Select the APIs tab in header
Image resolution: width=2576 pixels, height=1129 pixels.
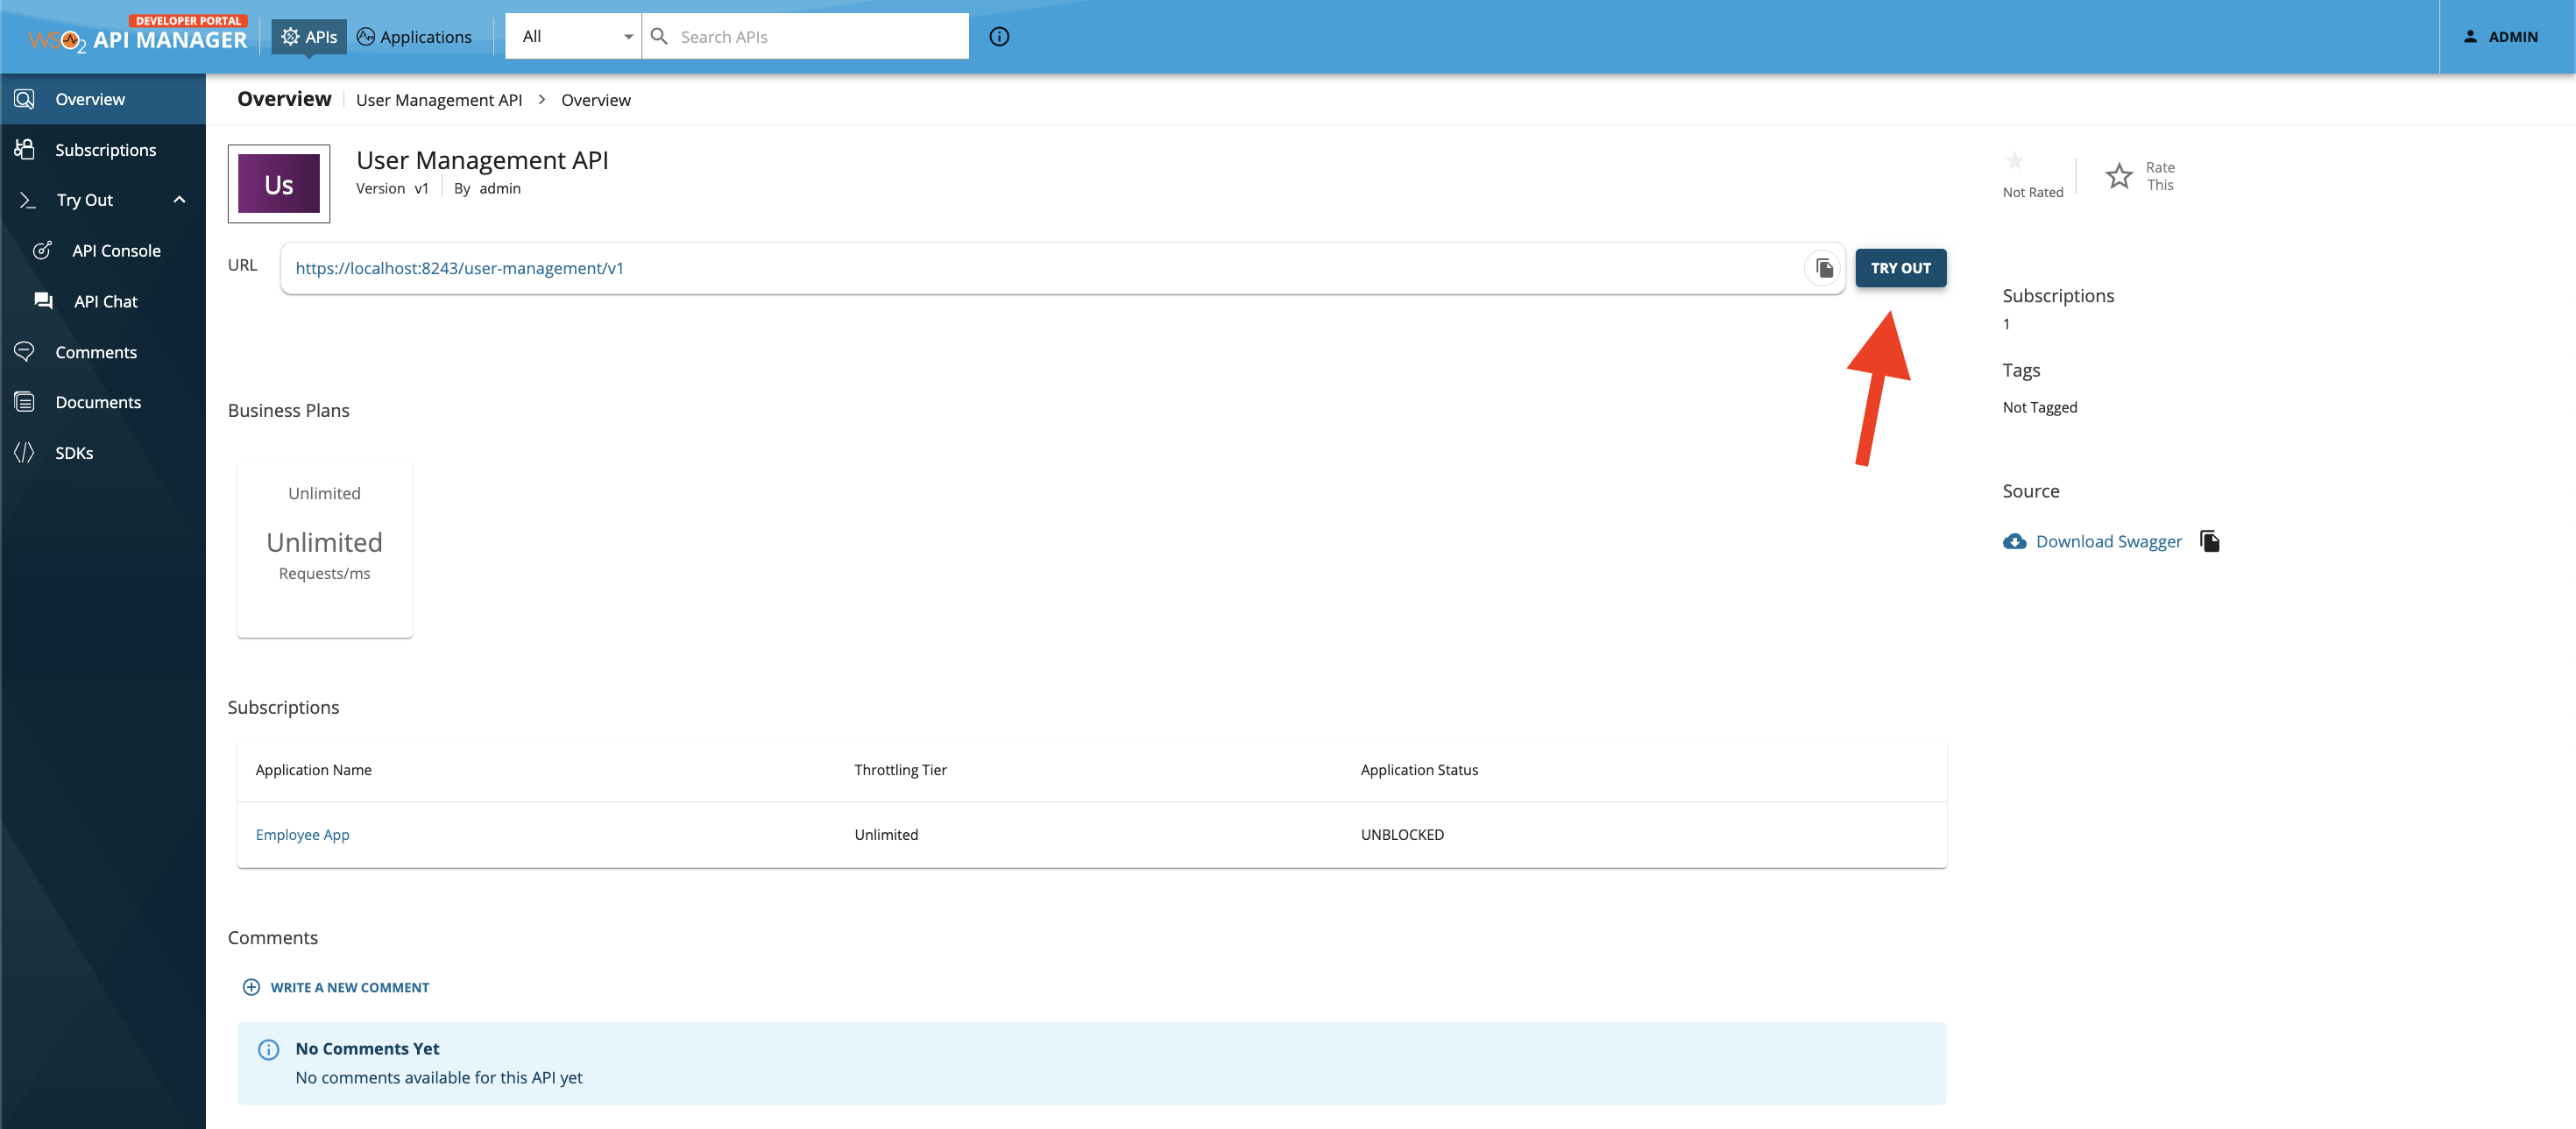(x=309, y=37)
